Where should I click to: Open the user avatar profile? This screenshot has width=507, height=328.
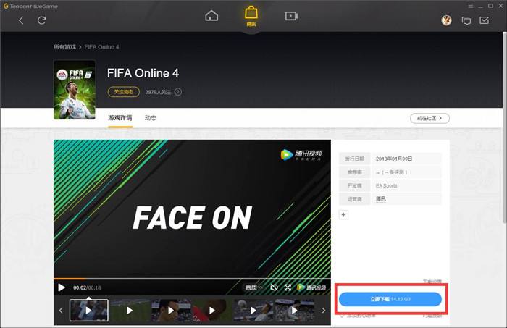(x=447, y=20)
